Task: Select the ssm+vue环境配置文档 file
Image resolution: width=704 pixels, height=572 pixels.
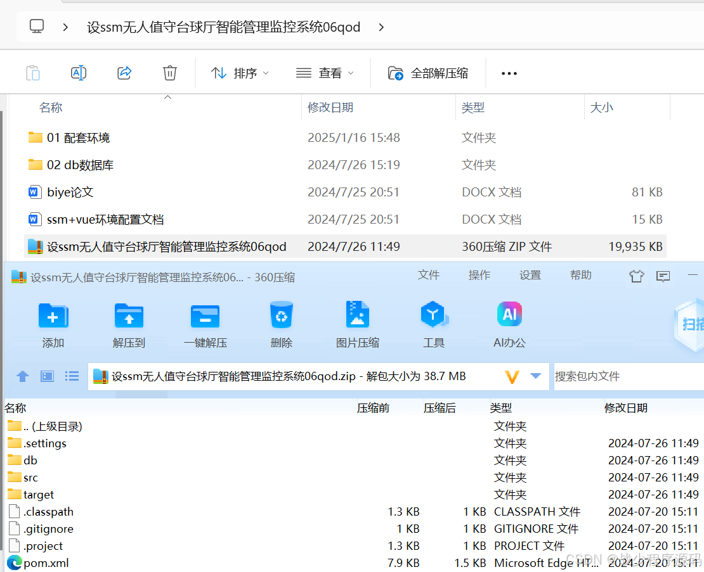Action: point(96,220)
